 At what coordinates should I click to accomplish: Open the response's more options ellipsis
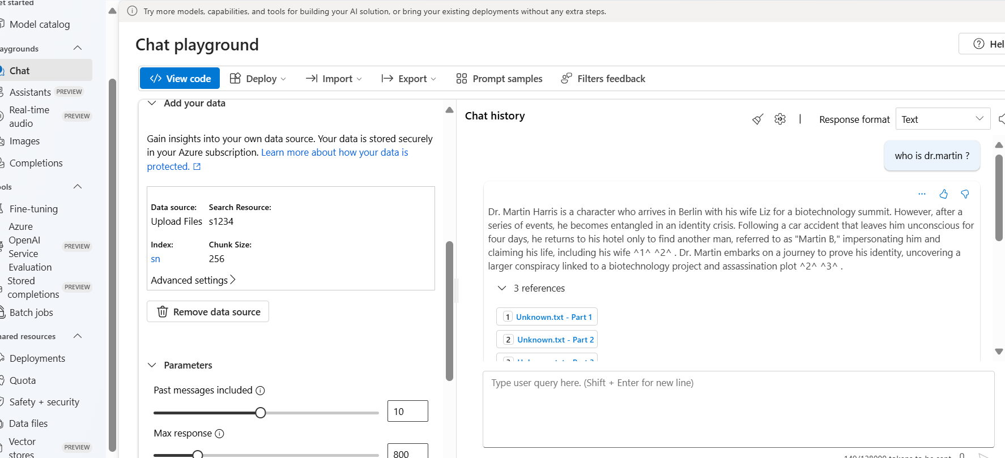coord(922,194)
